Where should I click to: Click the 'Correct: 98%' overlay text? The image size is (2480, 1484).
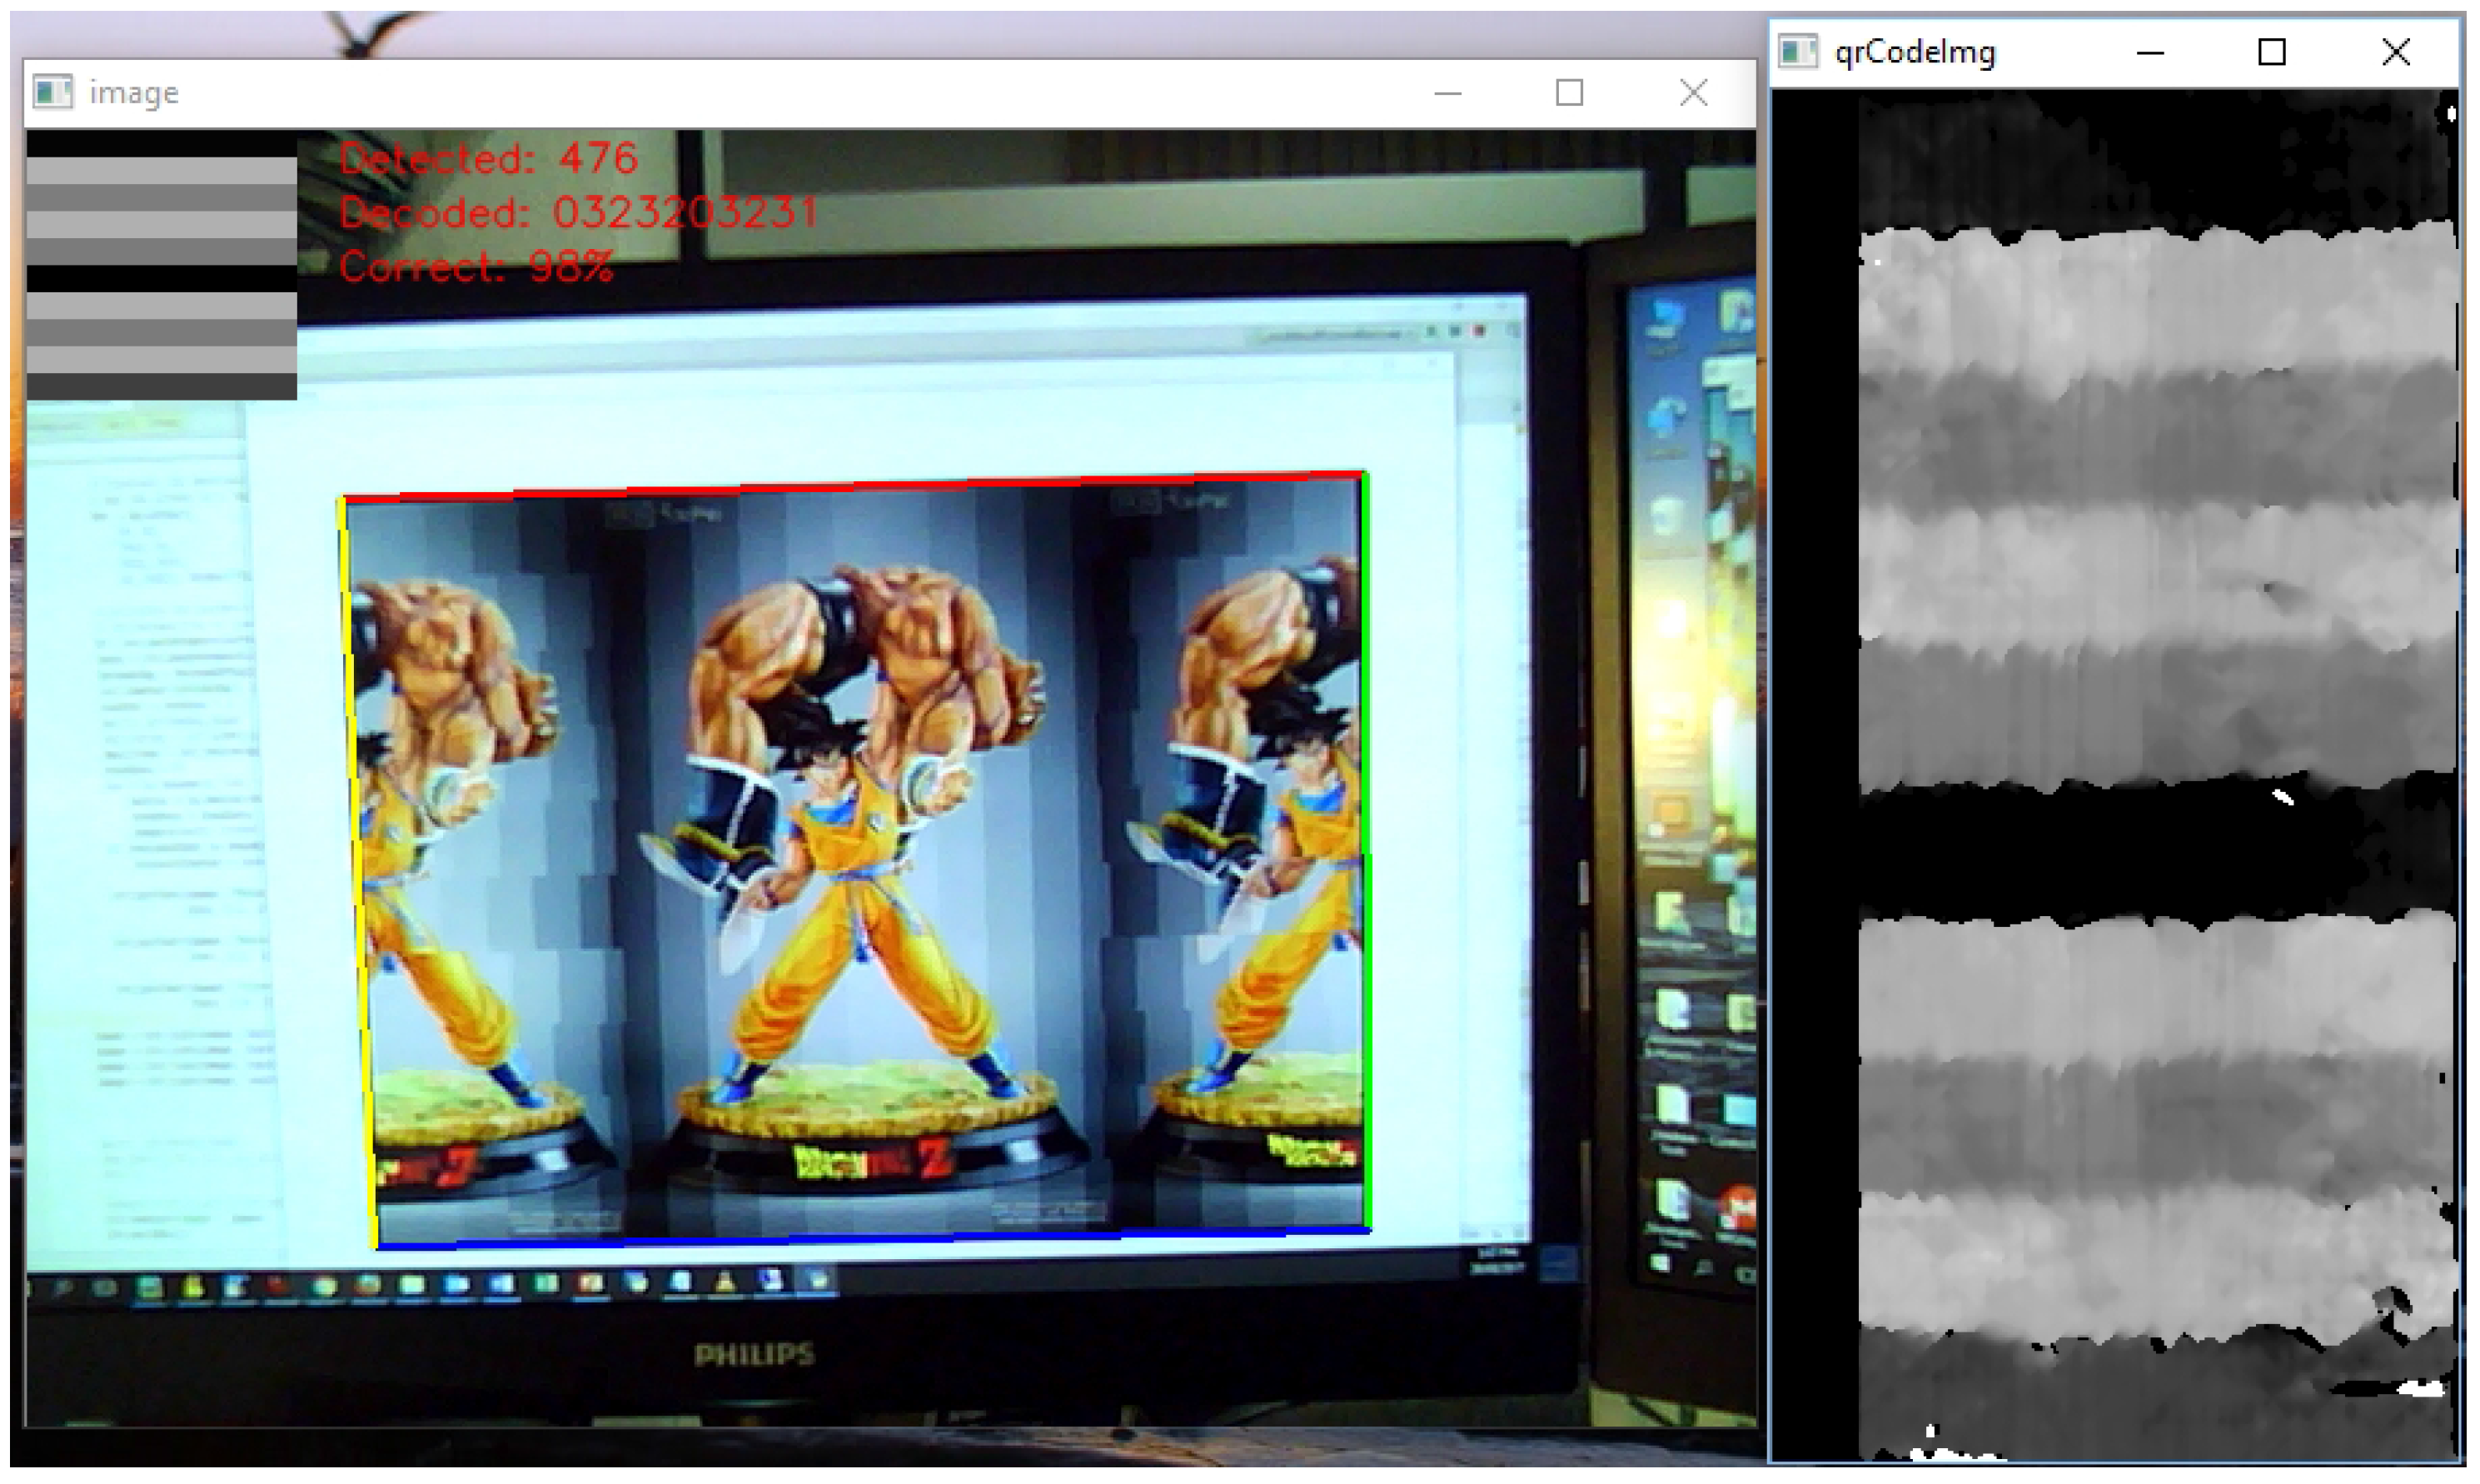tap(476, 267)
